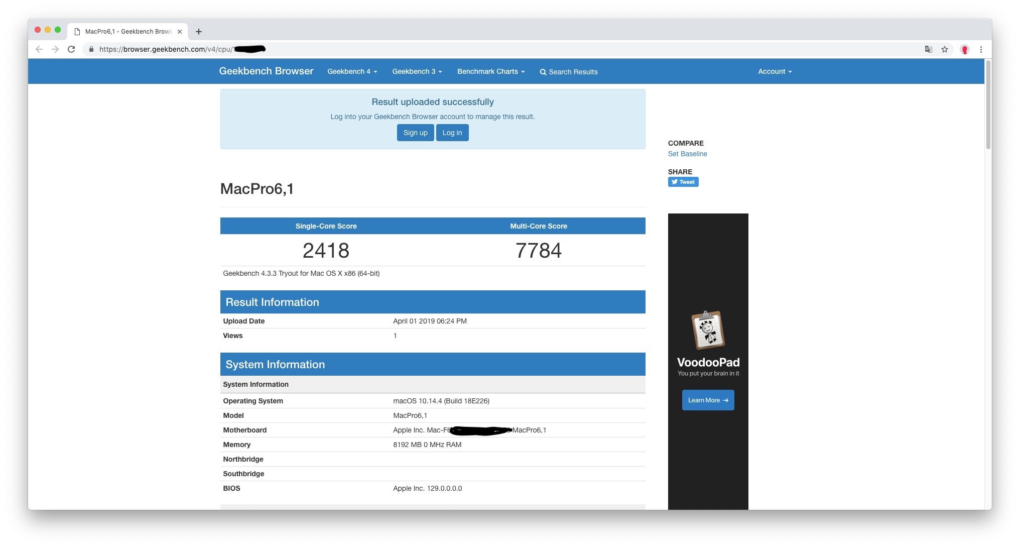Open the Account dropdown menu

click(x=775, y=71)
